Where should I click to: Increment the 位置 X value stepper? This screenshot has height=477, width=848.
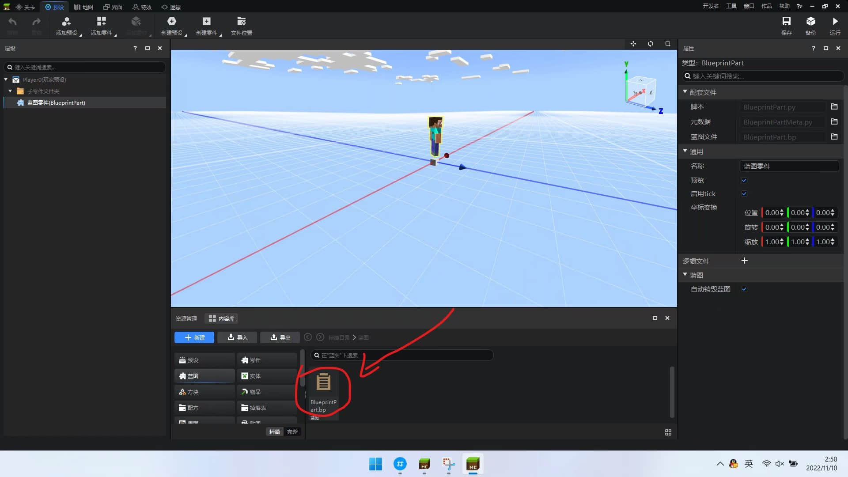[x=782, y=211]
